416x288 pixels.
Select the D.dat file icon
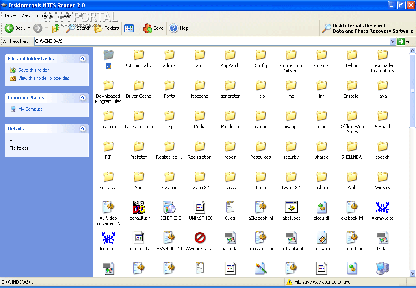[382, 238]
